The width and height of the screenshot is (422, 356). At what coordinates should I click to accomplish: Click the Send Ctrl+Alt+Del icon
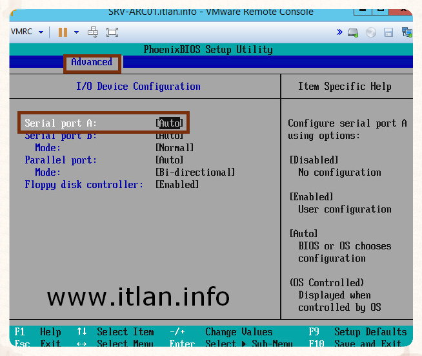(x=93, y=32)
